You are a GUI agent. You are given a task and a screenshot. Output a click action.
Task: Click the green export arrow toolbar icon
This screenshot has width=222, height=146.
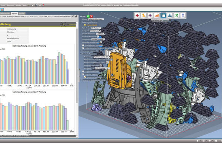click(x=176, y=15)
